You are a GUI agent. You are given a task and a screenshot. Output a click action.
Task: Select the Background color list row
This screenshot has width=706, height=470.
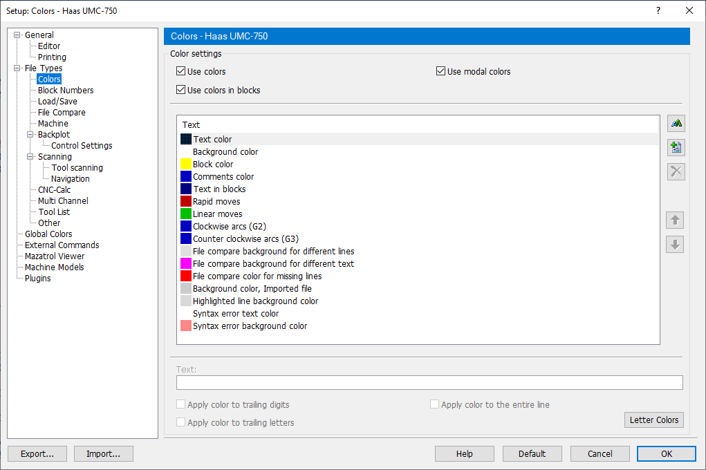tap(419, 152)
